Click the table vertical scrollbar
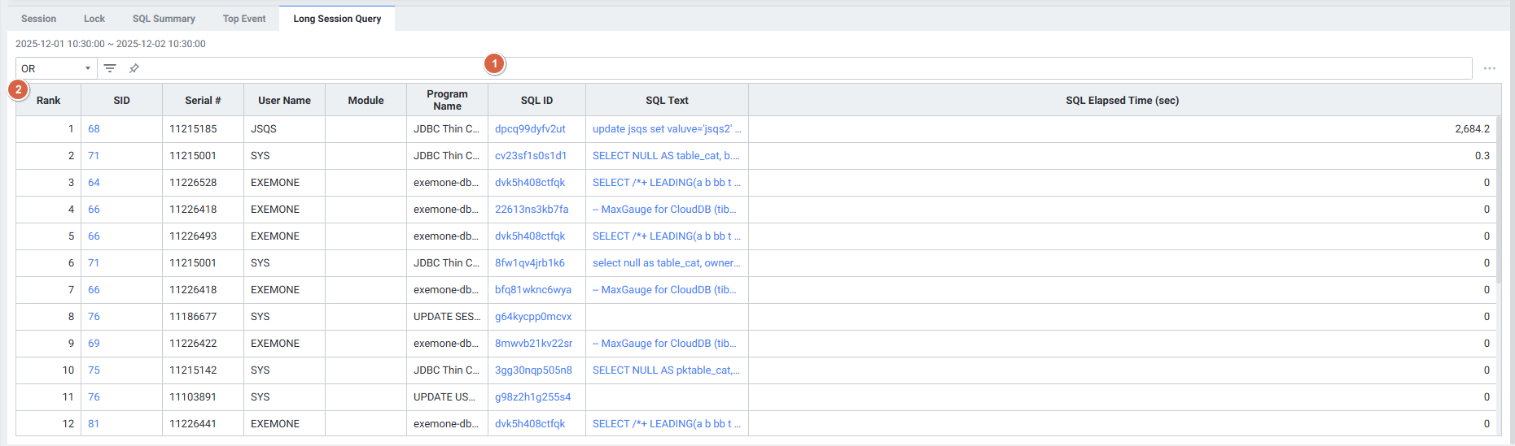Screen dimensions: 1515x446 tap(1498, 203)
